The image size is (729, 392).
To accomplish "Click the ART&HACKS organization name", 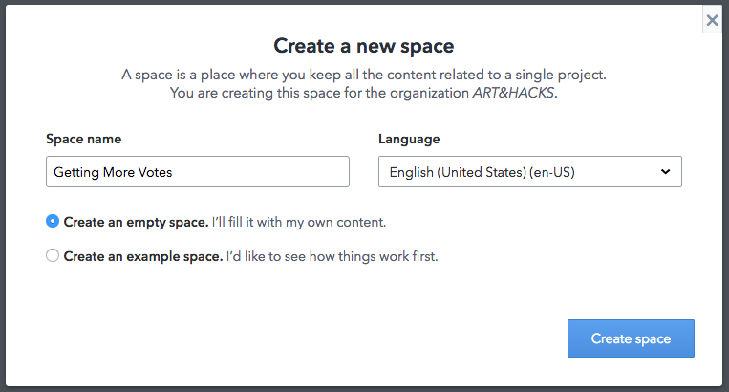I will (x=514, y=93).
